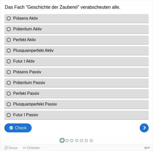
Task: Jump to second question progress dot
Action: (67, 140)
